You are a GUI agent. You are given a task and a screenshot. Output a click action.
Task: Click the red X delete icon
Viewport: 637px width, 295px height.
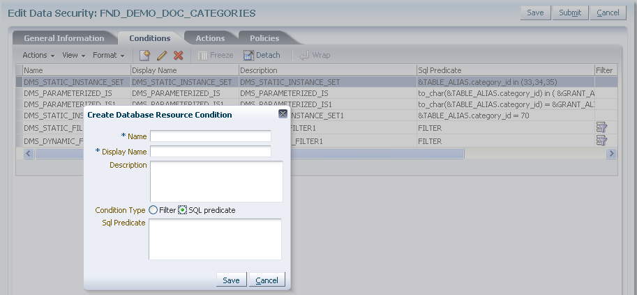[x=178, y=55]
